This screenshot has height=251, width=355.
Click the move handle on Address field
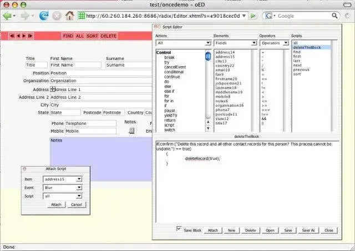53,89
